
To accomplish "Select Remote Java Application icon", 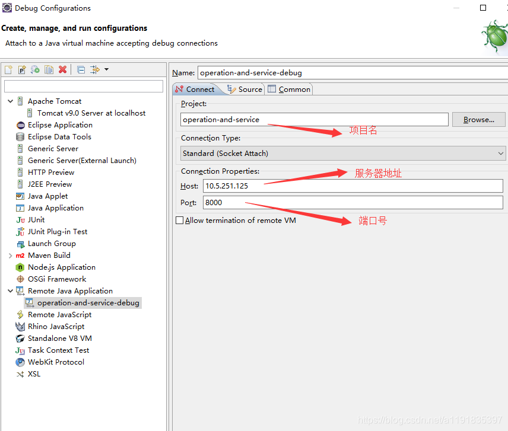I will pos(20,291).
